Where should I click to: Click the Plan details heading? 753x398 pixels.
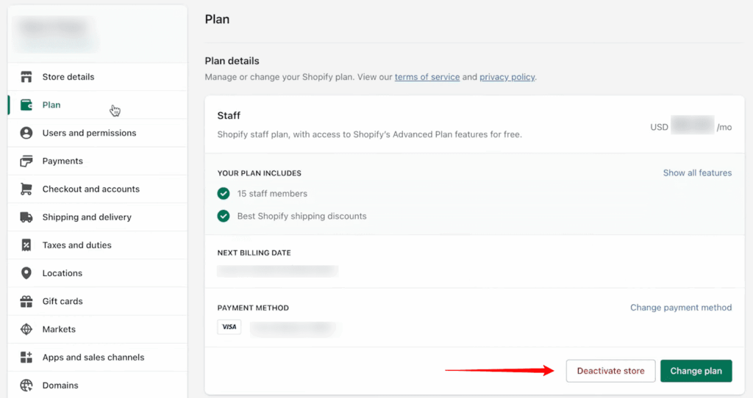[x=232, y=61]
